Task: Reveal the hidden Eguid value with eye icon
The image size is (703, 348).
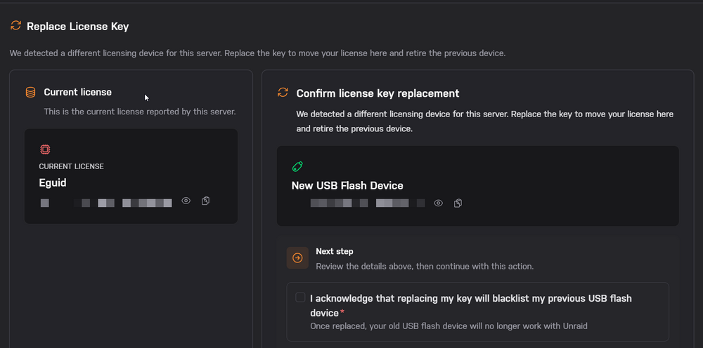Action: tap(186, 201)
